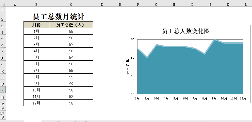Select column header C
Viewport: 252px width, 122px height.
71,5
